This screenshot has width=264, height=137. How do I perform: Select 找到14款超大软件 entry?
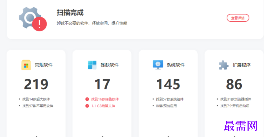click(x=36, y=99)
